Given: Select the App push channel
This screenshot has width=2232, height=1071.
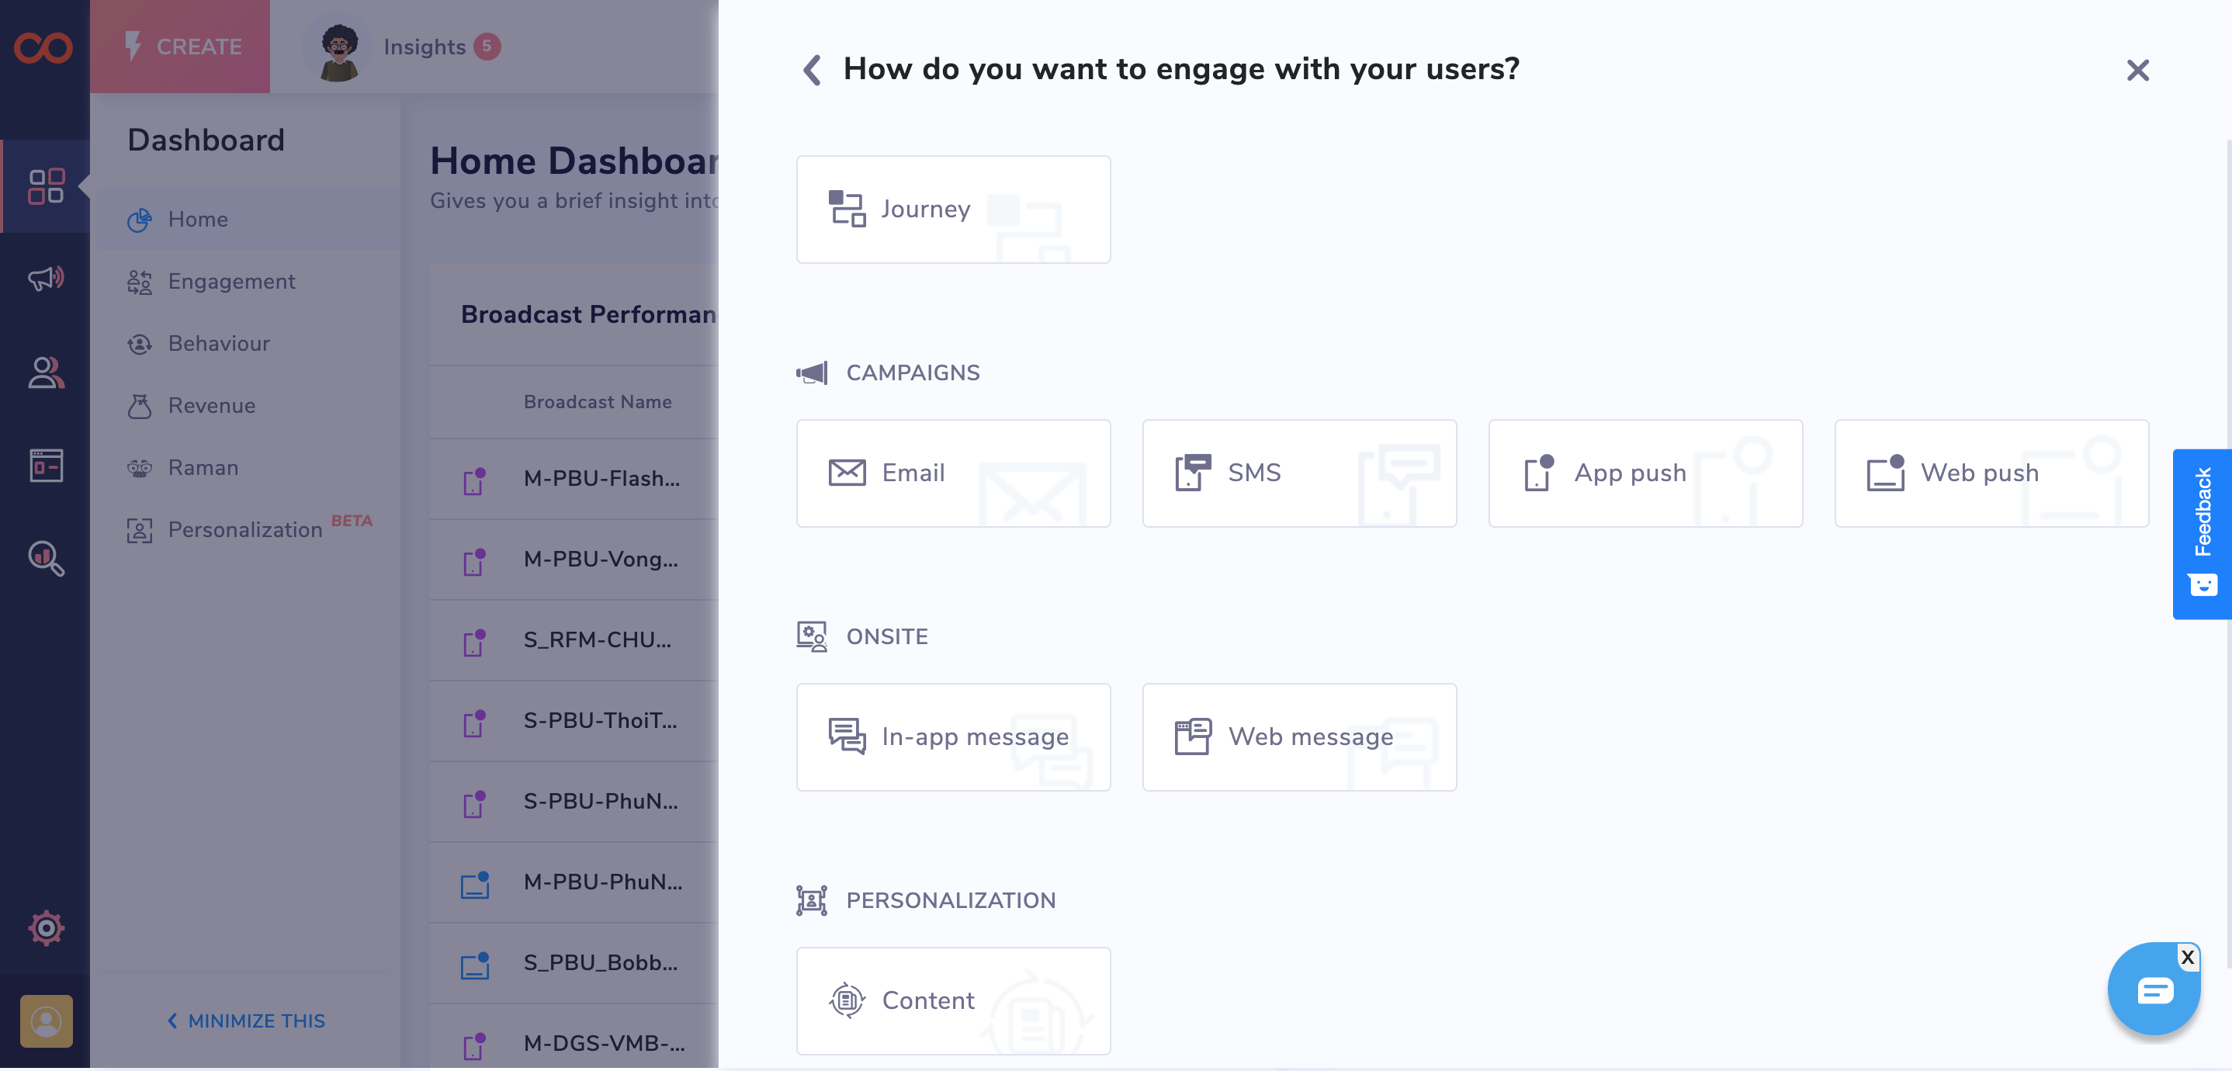Looking at the screenshot, I should pos(1645,473).
